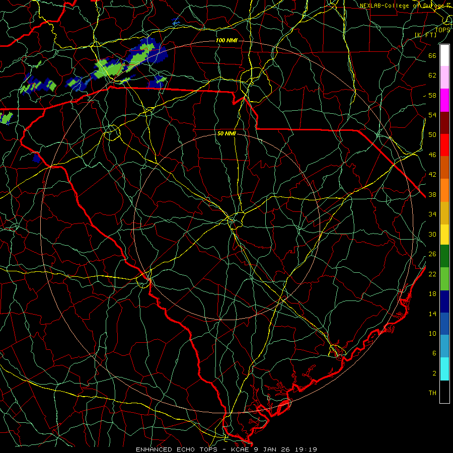Click the 2 legend value
The width and height of the screenshot is (453, 453).
pos(434,373)
